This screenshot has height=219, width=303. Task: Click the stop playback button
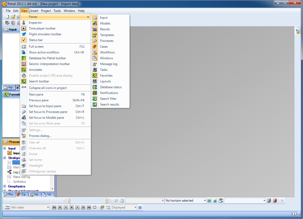point(72,207)
